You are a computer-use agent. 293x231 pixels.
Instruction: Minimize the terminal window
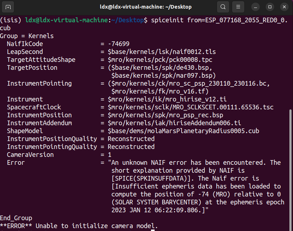coord(255,6)
